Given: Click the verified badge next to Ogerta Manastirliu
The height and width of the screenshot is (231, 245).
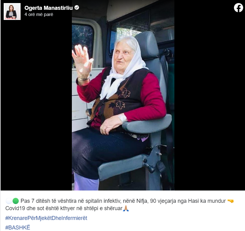Looking at the screenshot, I should tap(77, 7).
